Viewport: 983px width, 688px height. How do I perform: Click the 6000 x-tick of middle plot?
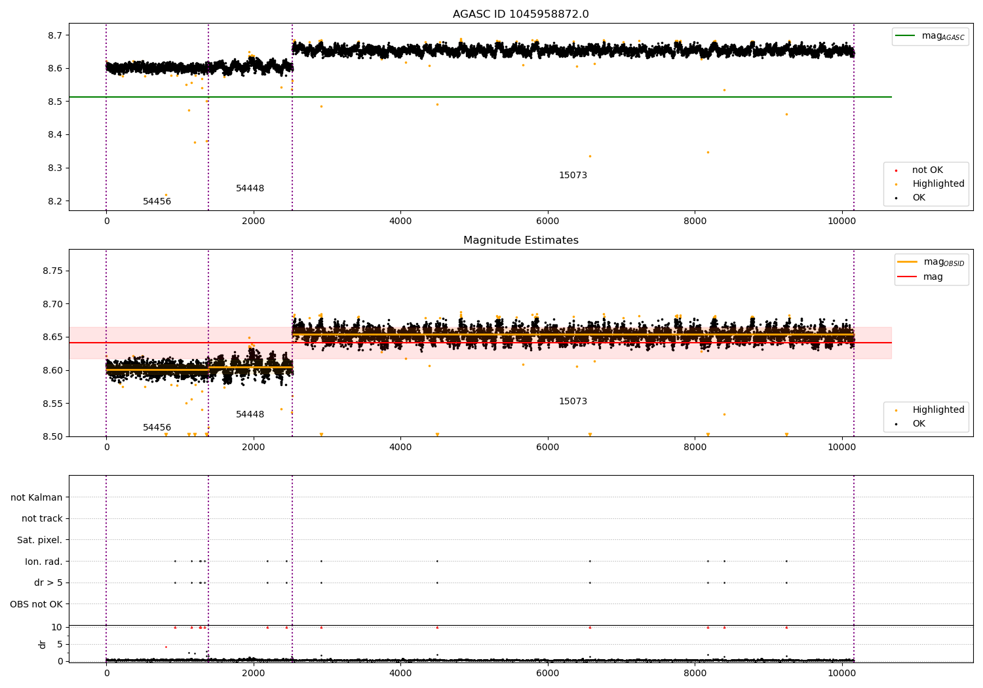(547, 448)
